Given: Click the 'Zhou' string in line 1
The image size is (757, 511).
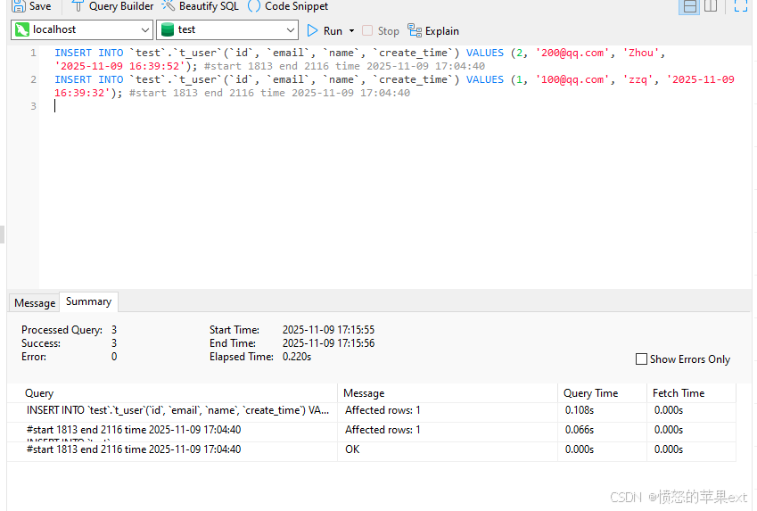Looking at the screenshot, I should [641, 53].
